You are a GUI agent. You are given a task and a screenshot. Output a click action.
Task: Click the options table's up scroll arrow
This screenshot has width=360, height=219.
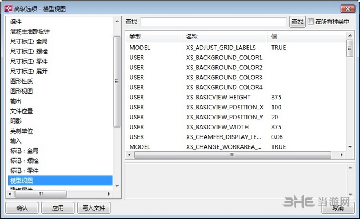click(x=350, y=35)
